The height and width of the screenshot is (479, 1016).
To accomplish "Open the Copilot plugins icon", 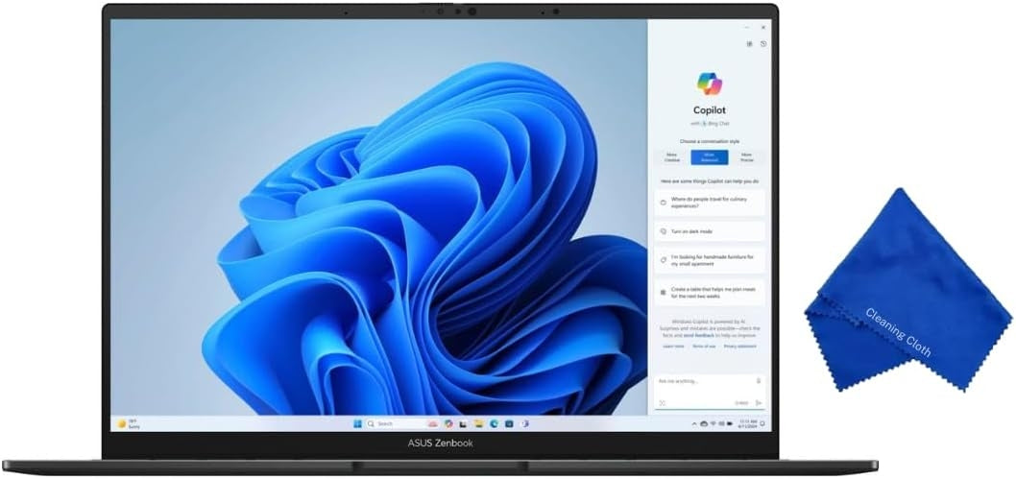I will click(x=749, y=44).
